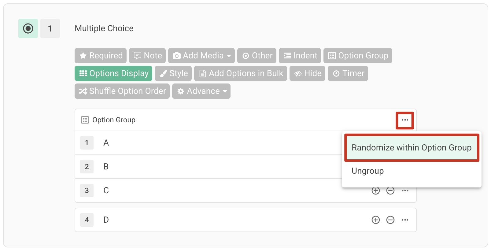Toggle Shuffle Option Order
491x252 pixels.
click(x=122, y=91)
